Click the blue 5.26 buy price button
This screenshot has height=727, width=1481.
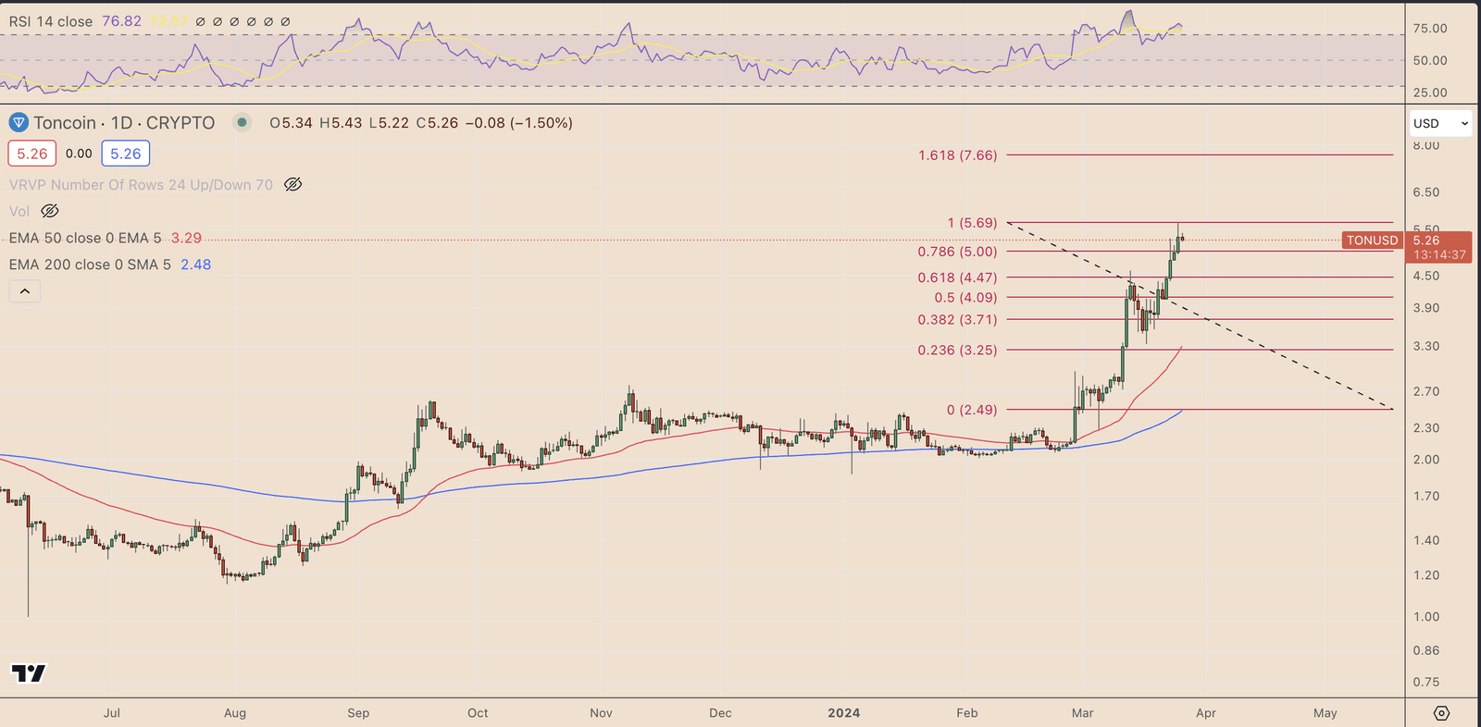126,154
